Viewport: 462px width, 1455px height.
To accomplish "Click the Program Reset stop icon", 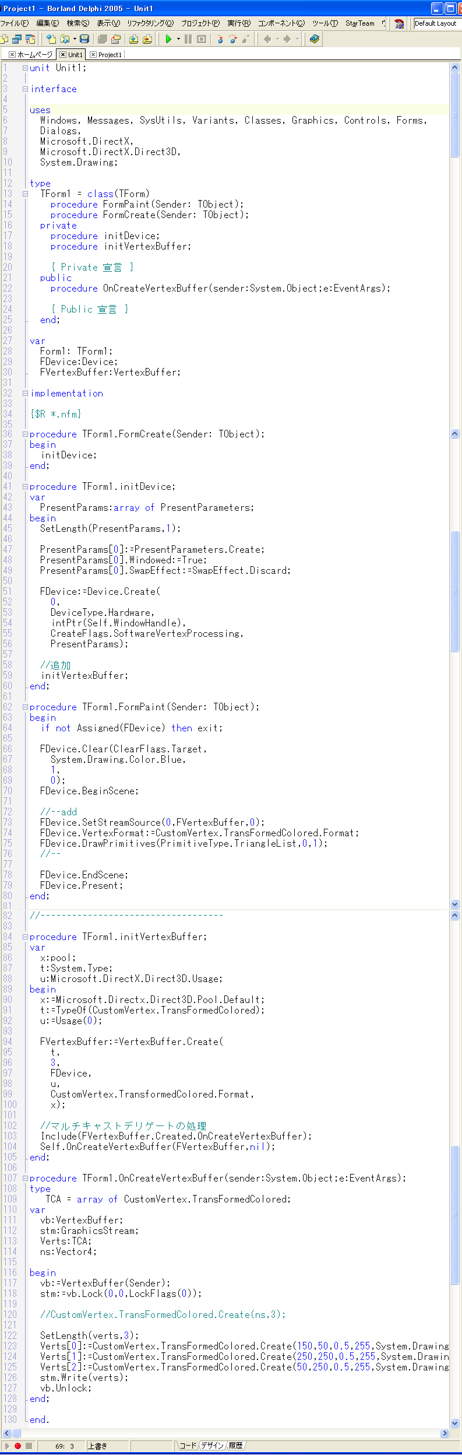I will point(202,39).
